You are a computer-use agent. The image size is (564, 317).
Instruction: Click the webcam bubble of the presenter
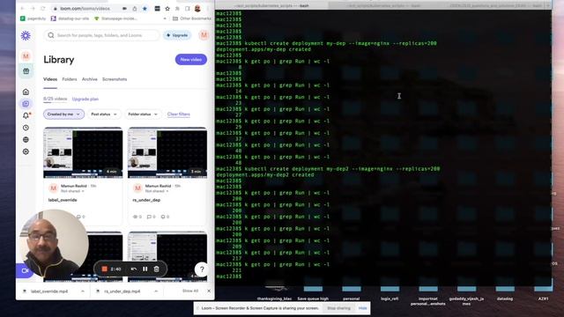pos(54,244)
